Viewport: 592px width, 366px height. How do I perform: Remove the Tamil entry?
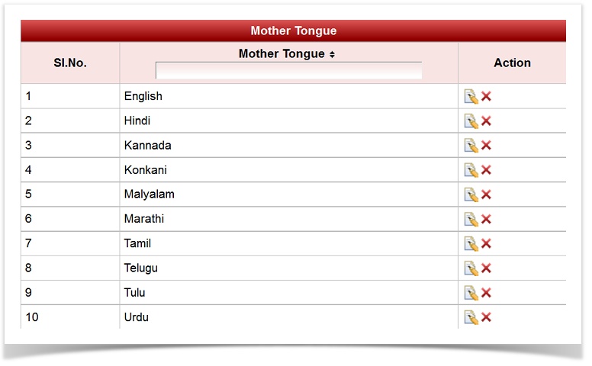486,244
